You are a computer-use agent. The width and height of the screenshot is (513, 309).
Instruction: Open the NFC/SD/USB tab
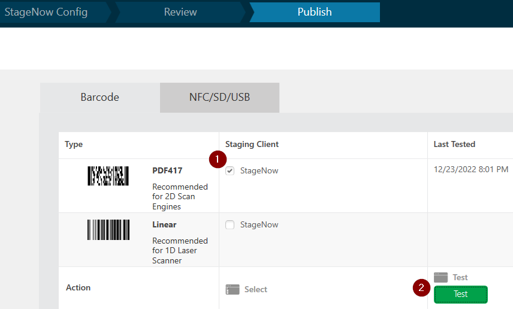pyautogui.click(x=219, y=97)
